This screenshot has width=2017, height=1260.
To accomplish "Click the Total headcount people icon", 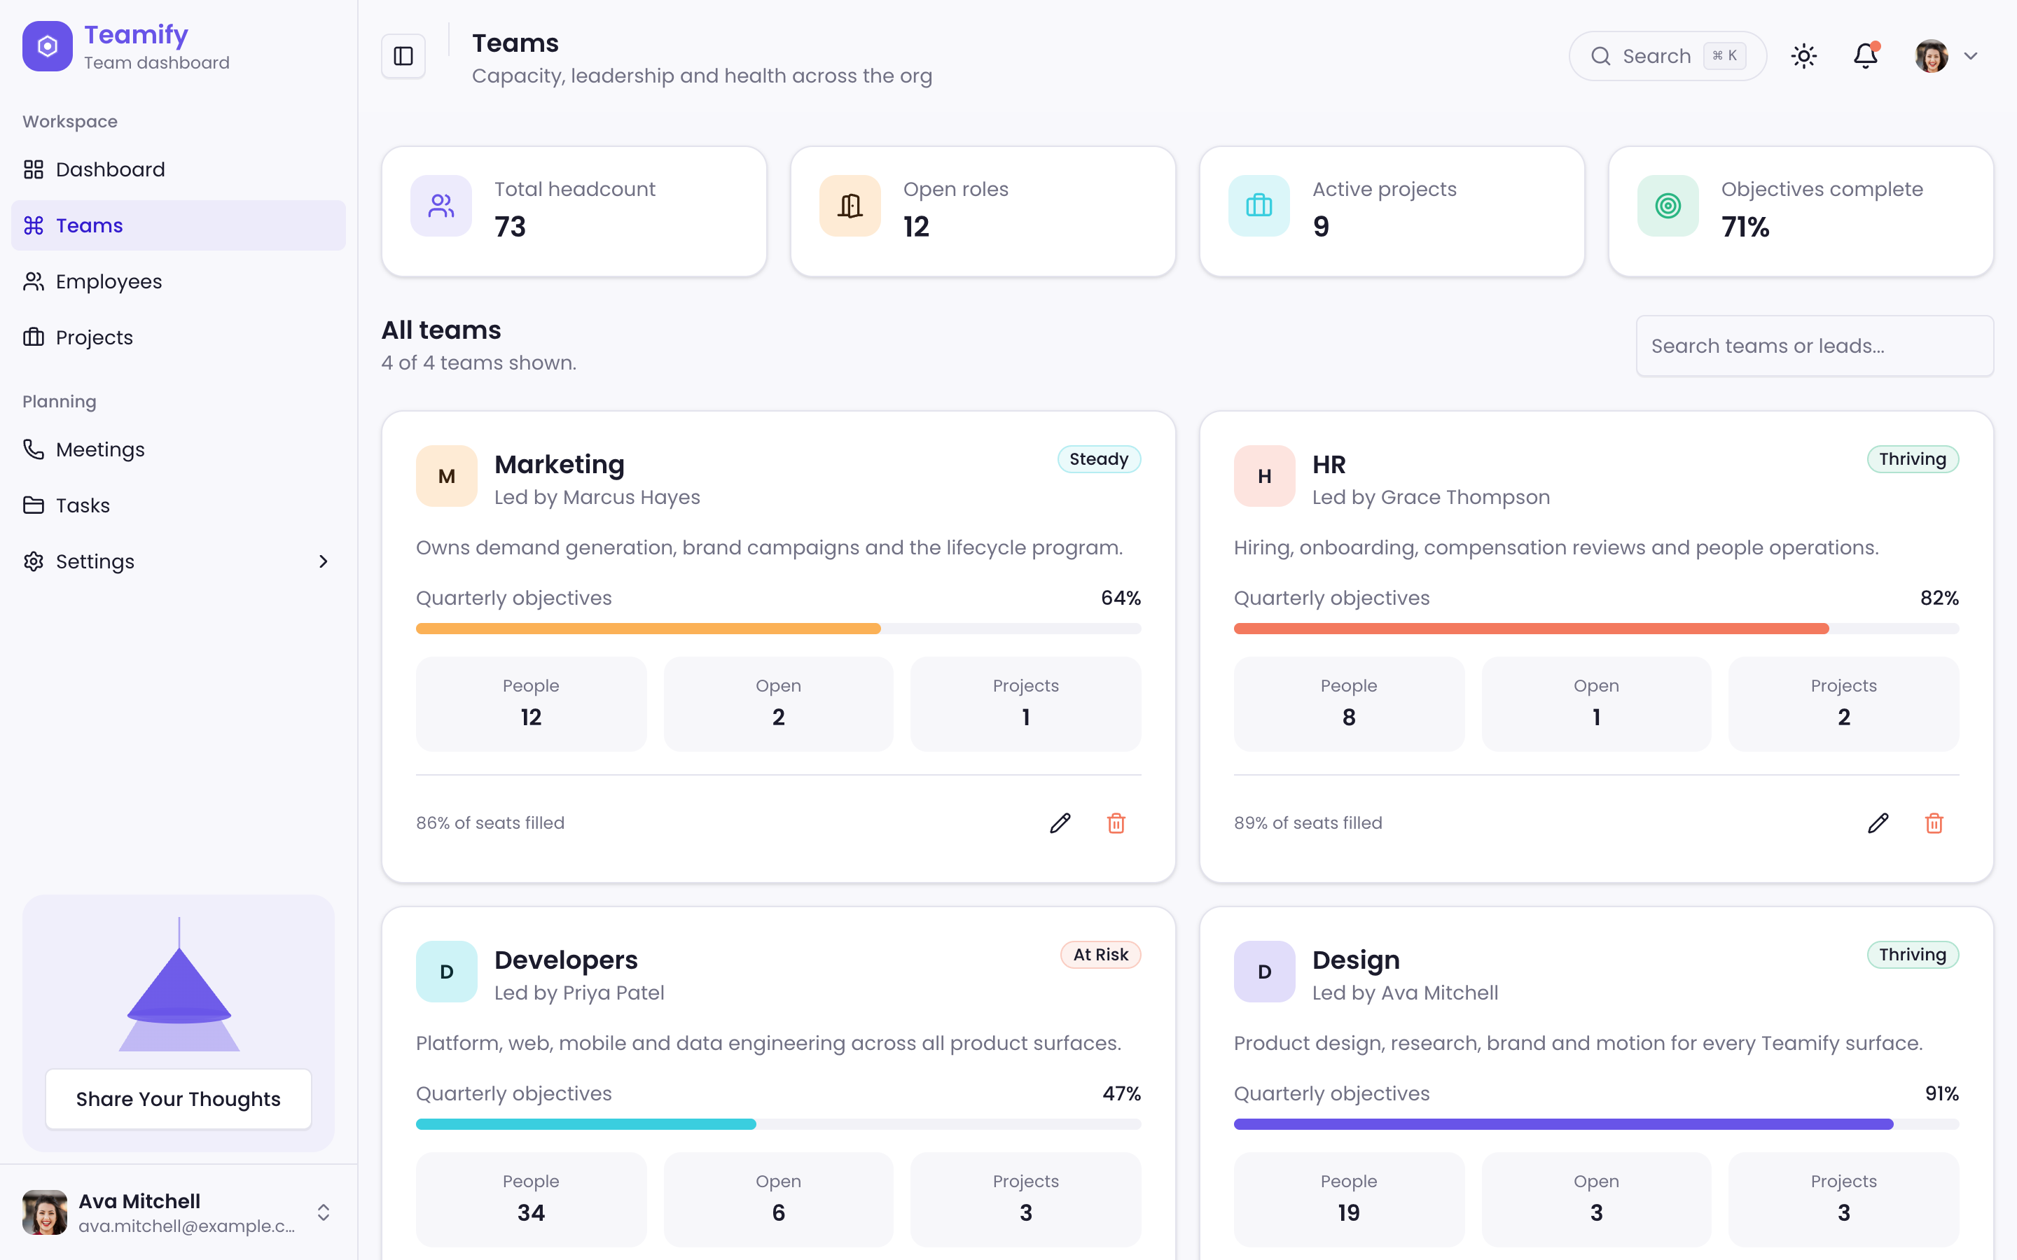I will pos(441,206).
